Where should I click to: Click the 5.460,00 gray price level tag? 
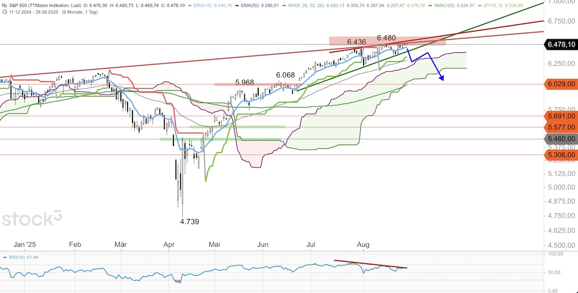[561, 139]
